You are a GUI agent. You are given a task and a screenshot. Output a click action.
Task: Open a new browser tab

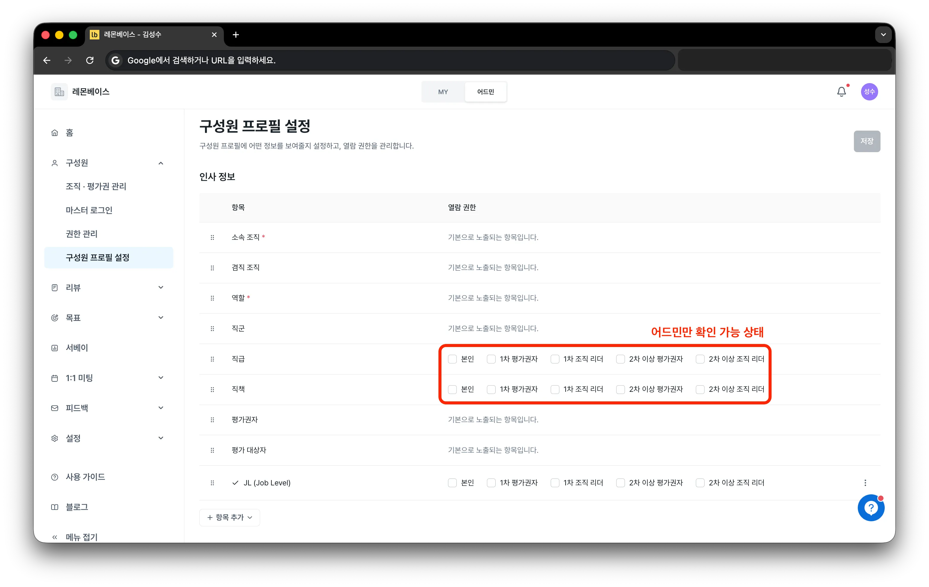coord(236,35)
